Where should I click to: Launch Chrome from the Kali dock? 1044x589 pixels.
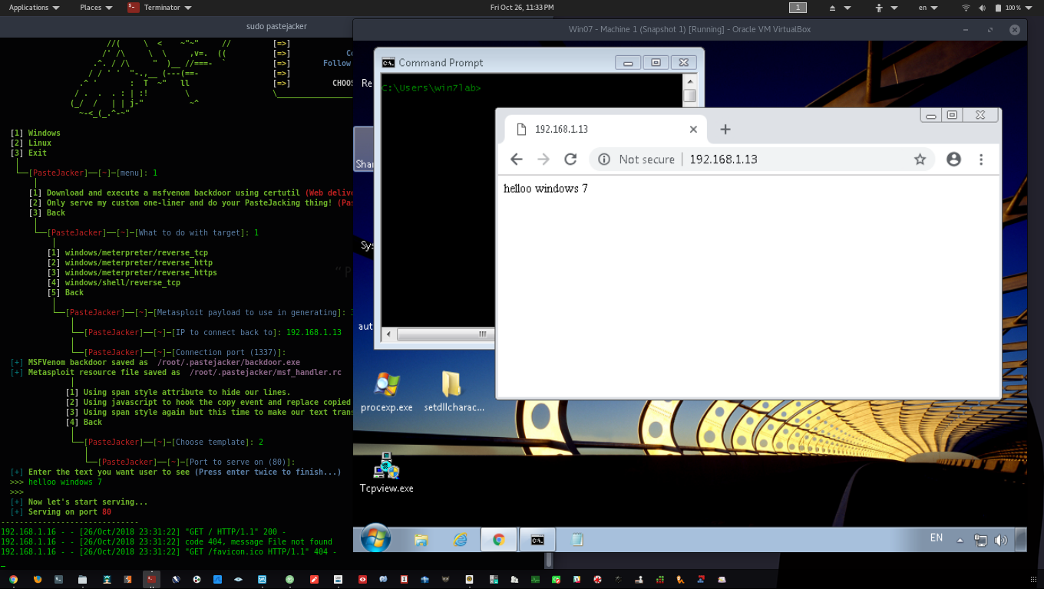pyautogui.click(x=13, y=580)
